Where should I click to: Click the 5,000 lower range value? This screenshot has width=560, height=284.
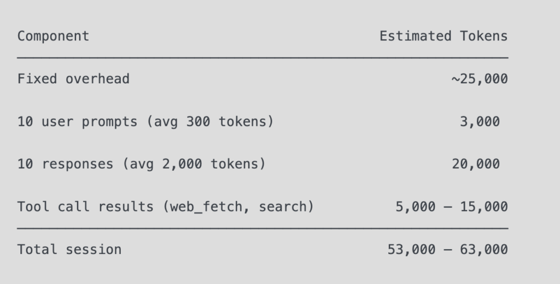tap(416, 207)
